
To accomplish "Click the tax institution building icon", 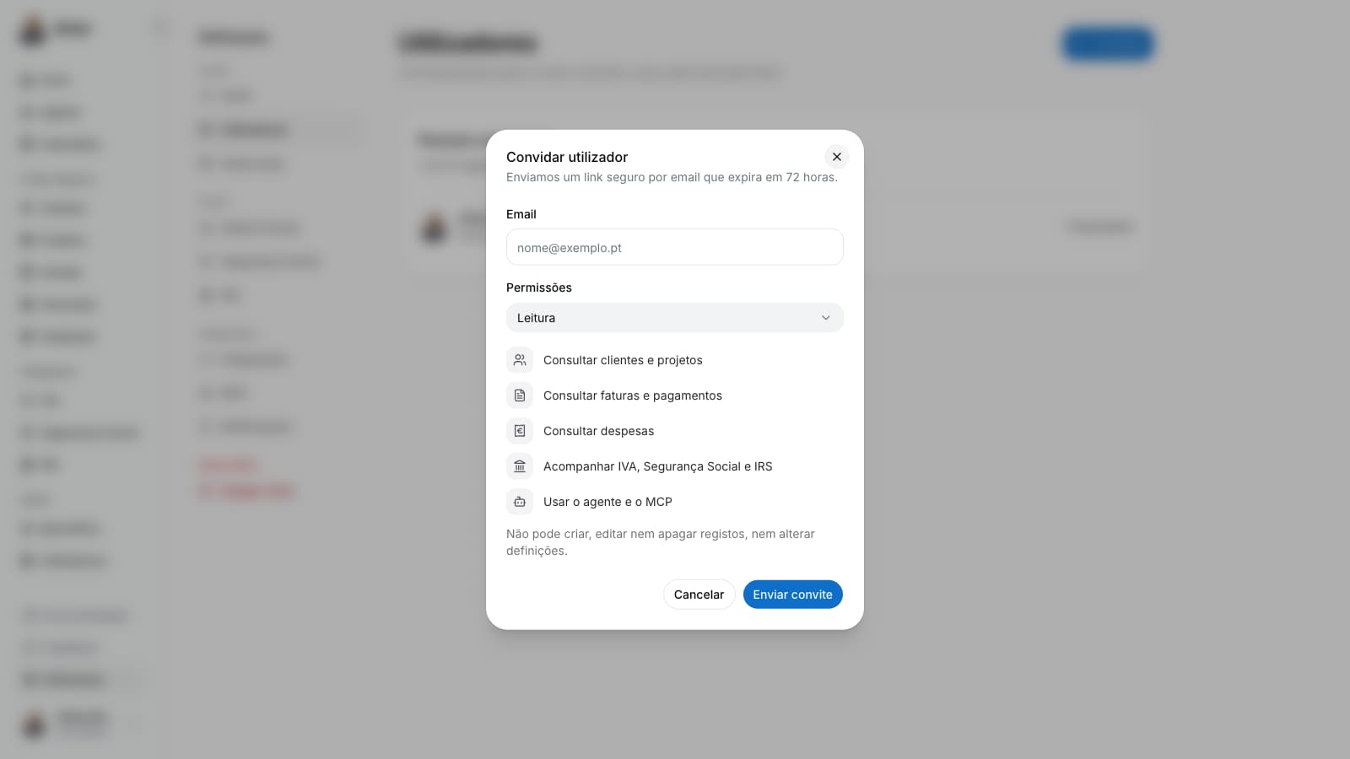I will pos(520,466).
